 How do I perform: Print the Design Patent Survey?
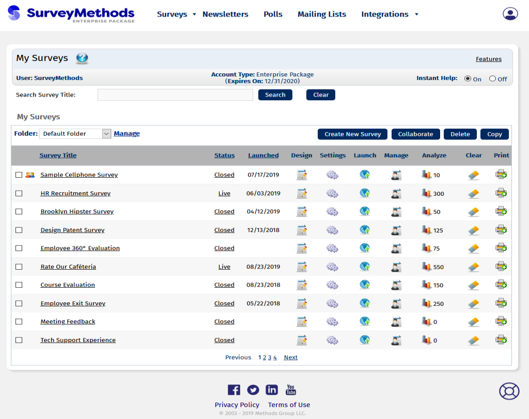(501, 230)
